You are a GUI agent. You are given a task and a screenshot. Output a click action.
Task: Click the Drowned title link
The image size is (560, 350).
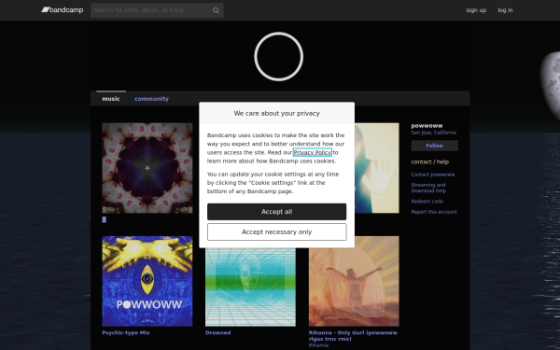click(x=217, y=333)
